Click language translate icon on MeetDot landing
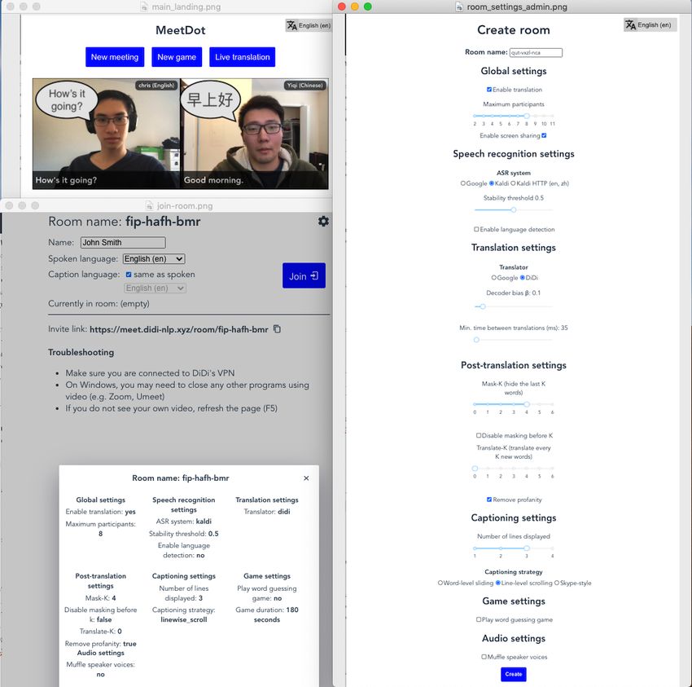Viewport: 692px width, 687px height. pyautogui.click(x=291, y=25)
